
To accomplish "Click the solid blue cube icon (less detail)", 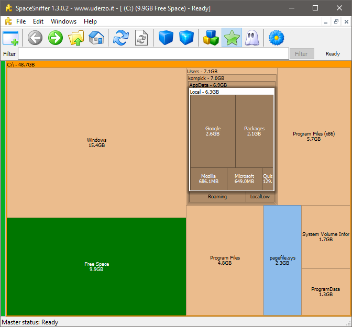I will [166, 38].
